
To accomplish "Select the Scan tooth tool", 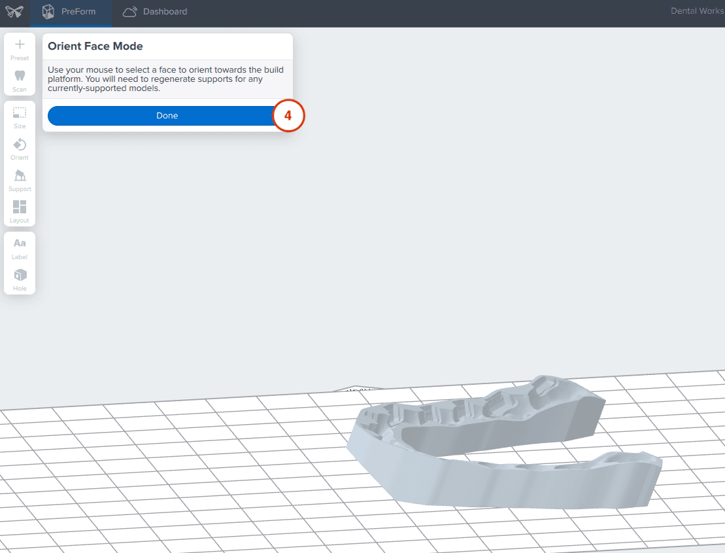I will tap(20, 77).
